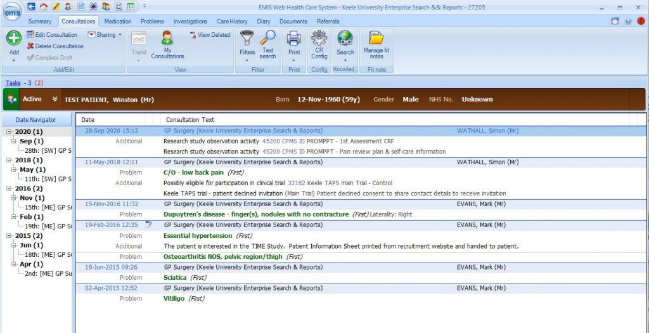This screenshot has height=333, width=649.
Task: Click the document magnifier icon in quick toolbar
Action: click(118, 6)
